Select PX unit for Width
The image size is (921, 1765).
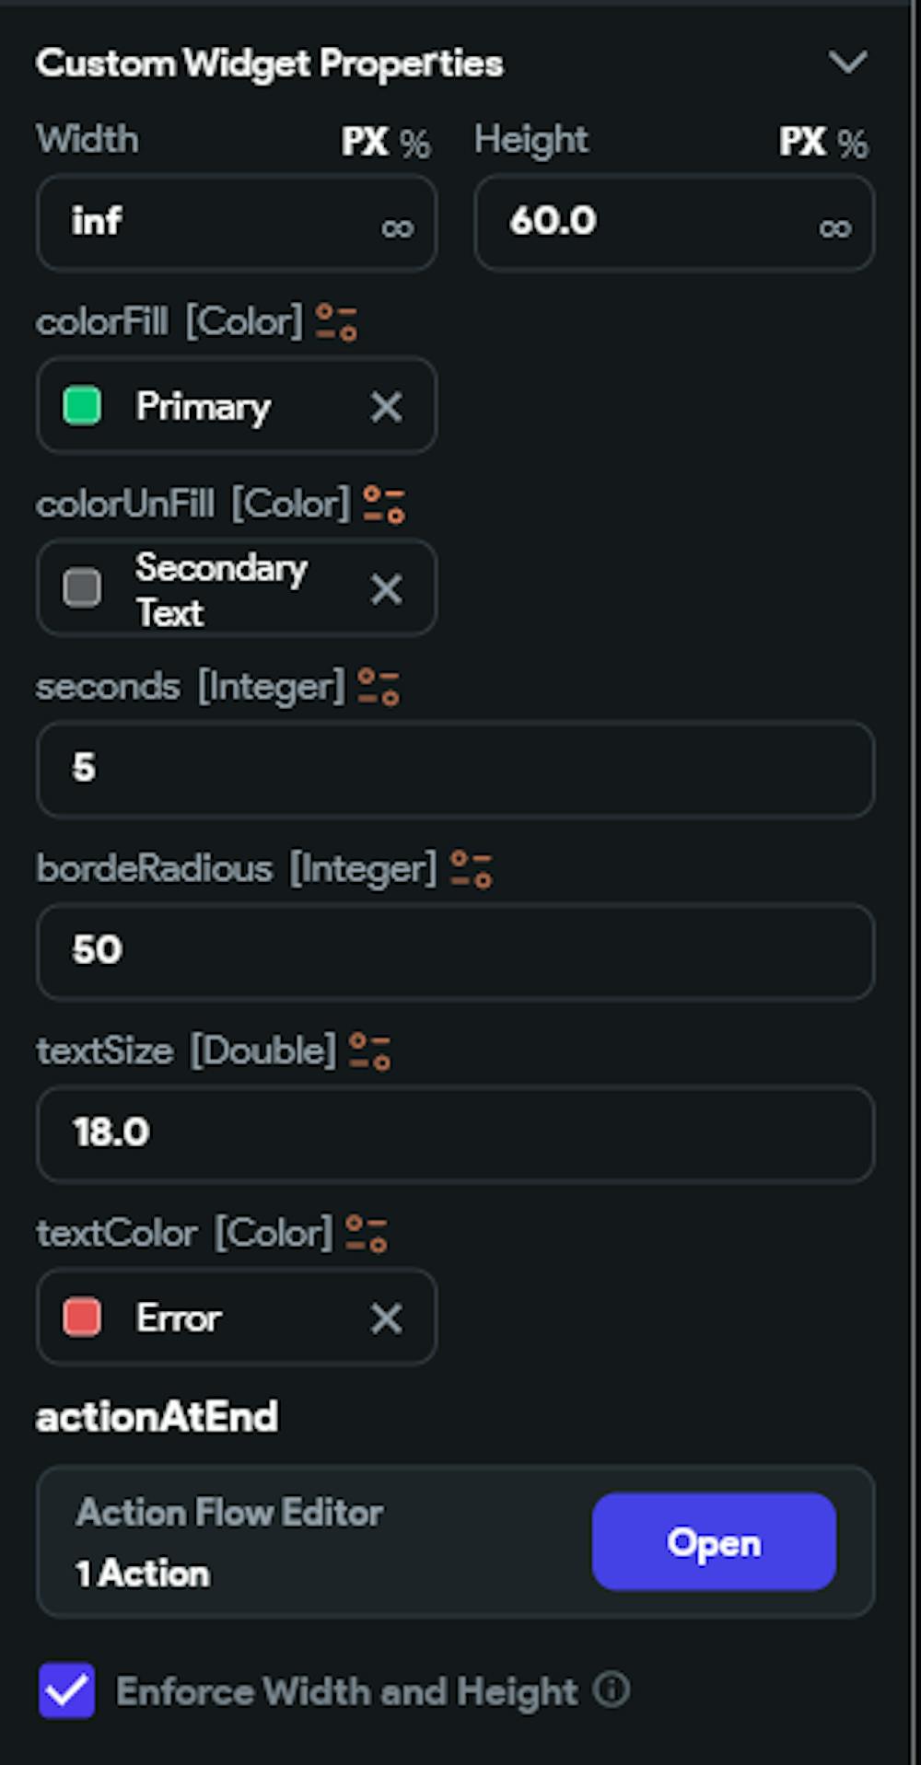365,142
